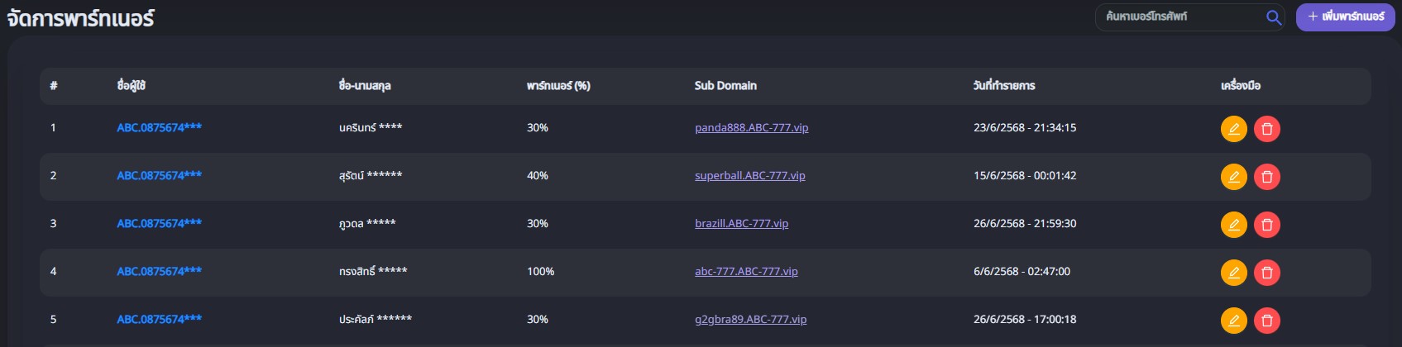Open username link in row 4
The height and width of the screenshot is (347, 1402).
[159, 272]
